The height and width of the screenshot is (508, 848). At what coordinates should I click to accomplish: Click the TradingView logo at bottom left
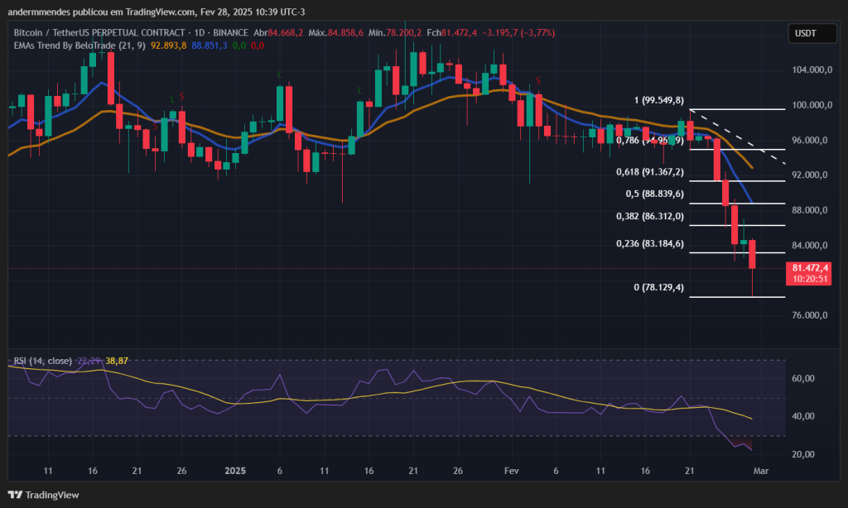pyautogui.click(x=43, y=495)
